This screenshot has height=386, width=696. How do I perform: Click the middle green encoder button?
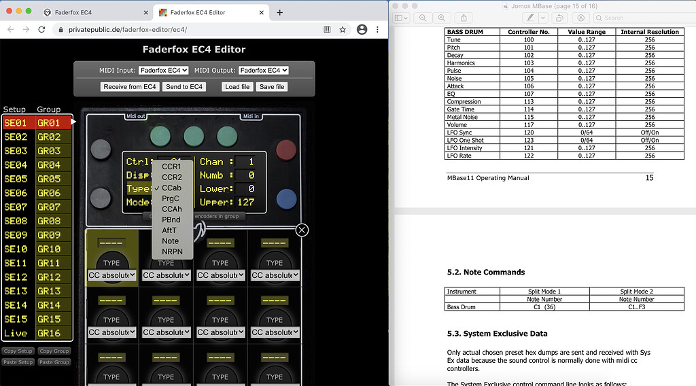(194, 136)
